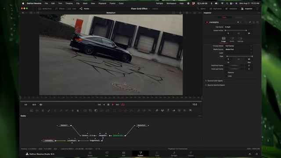Open the Timeline menu
The image size is (281, 158).
(69, 4)
